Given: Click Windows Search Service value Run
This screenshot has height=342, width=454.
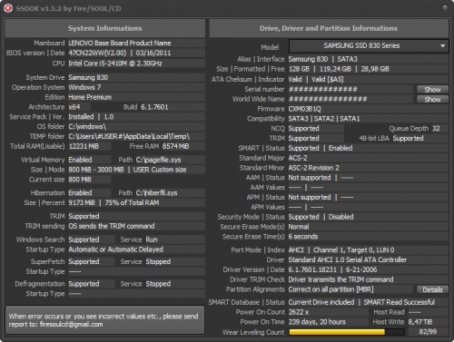Looking at the screenshot, I should (x=152, y=239).
